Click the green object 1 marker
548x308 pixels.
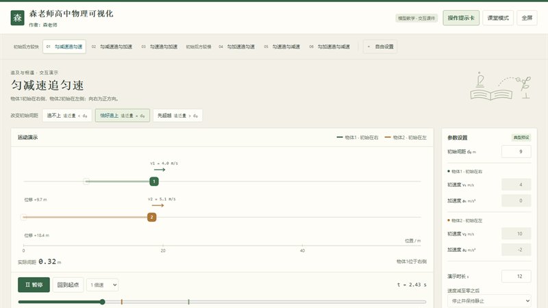click(x=154, y=181)
